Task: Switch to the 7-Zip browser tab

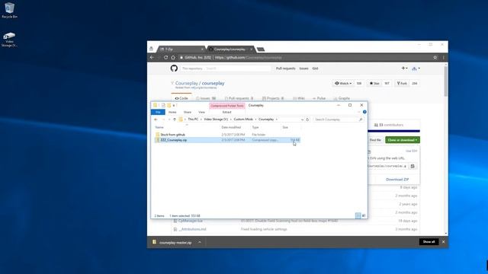Action: click(181, 49)
